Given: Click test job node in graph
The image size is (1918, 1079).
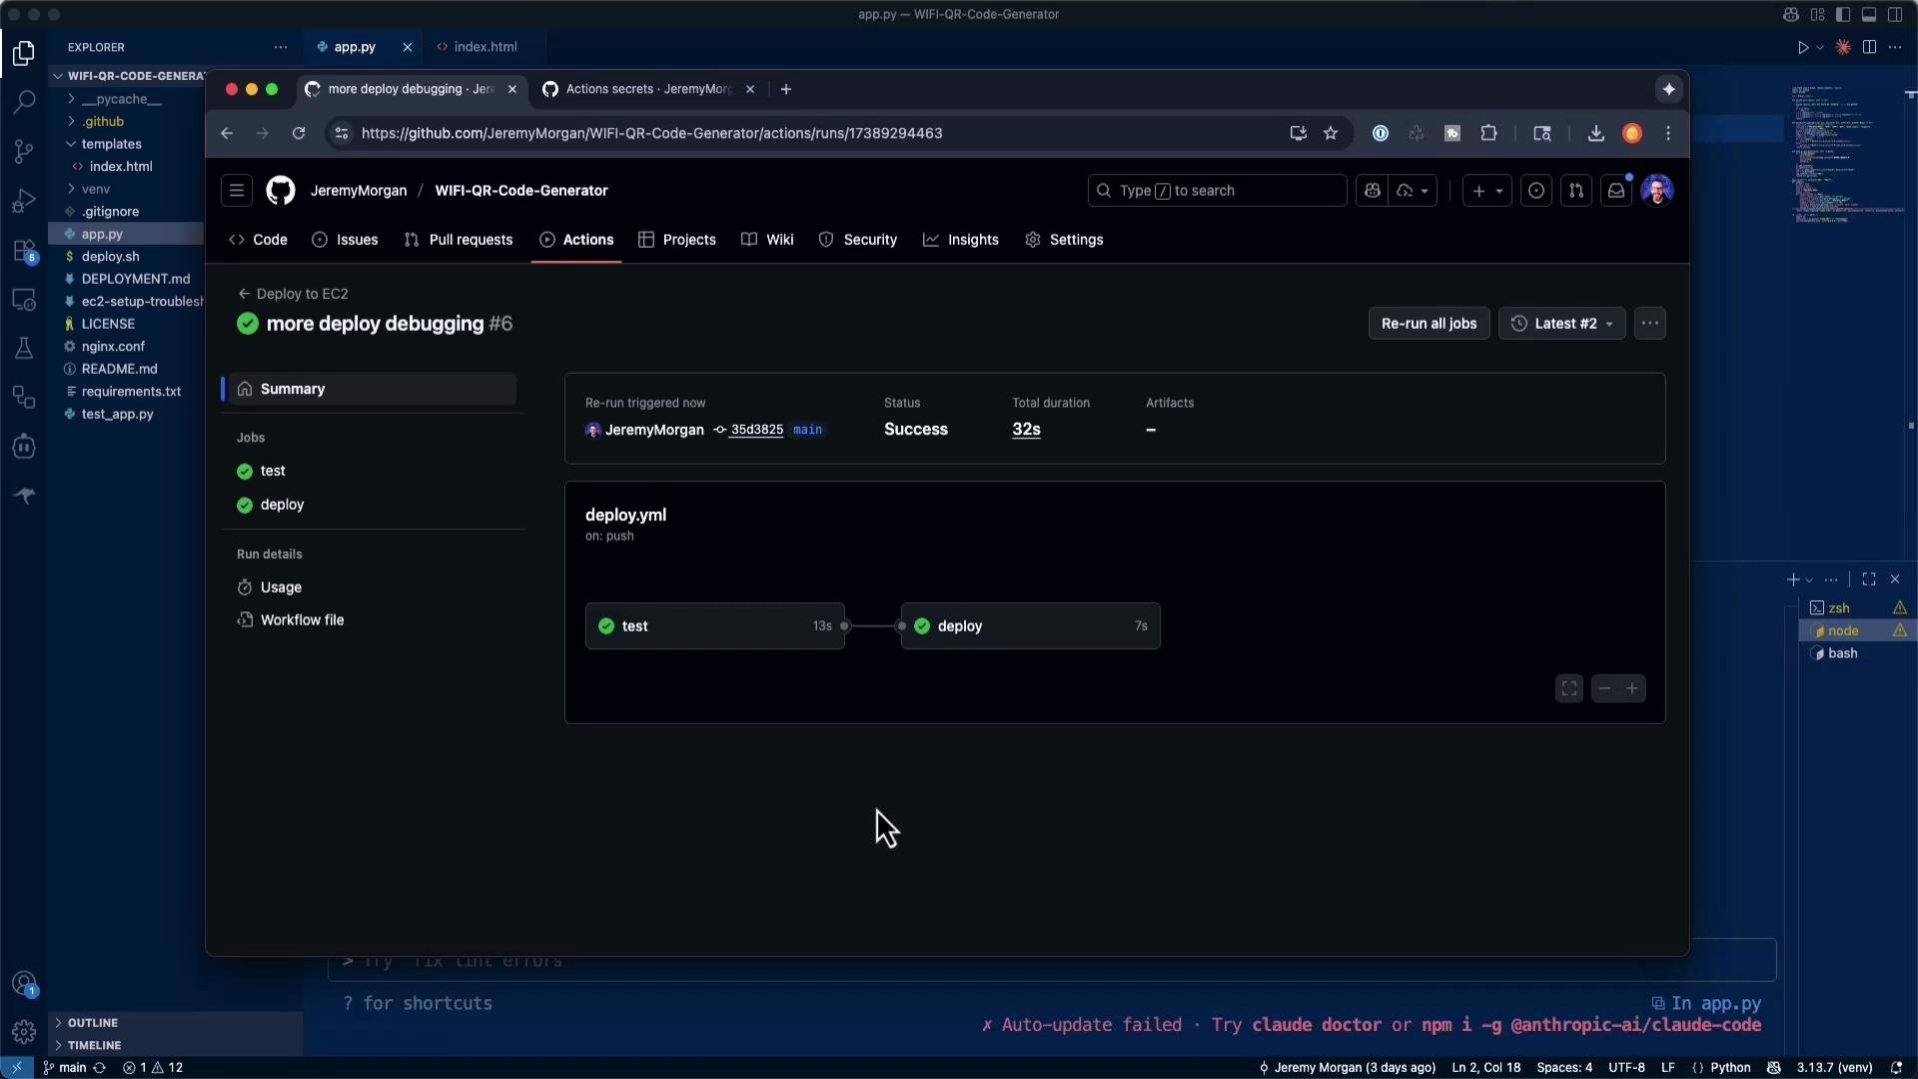Looking at the screenshot, I should point(715,626).
